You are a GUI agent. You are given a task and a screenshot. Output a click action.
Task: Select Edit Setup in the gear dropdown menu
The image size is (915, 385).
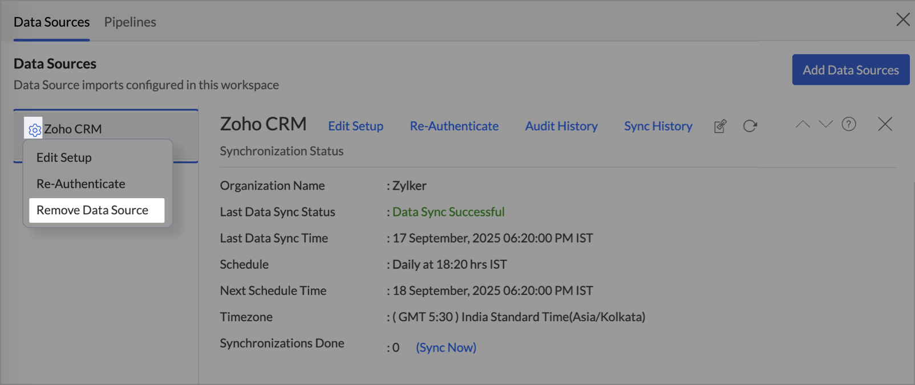coord(64,158)
